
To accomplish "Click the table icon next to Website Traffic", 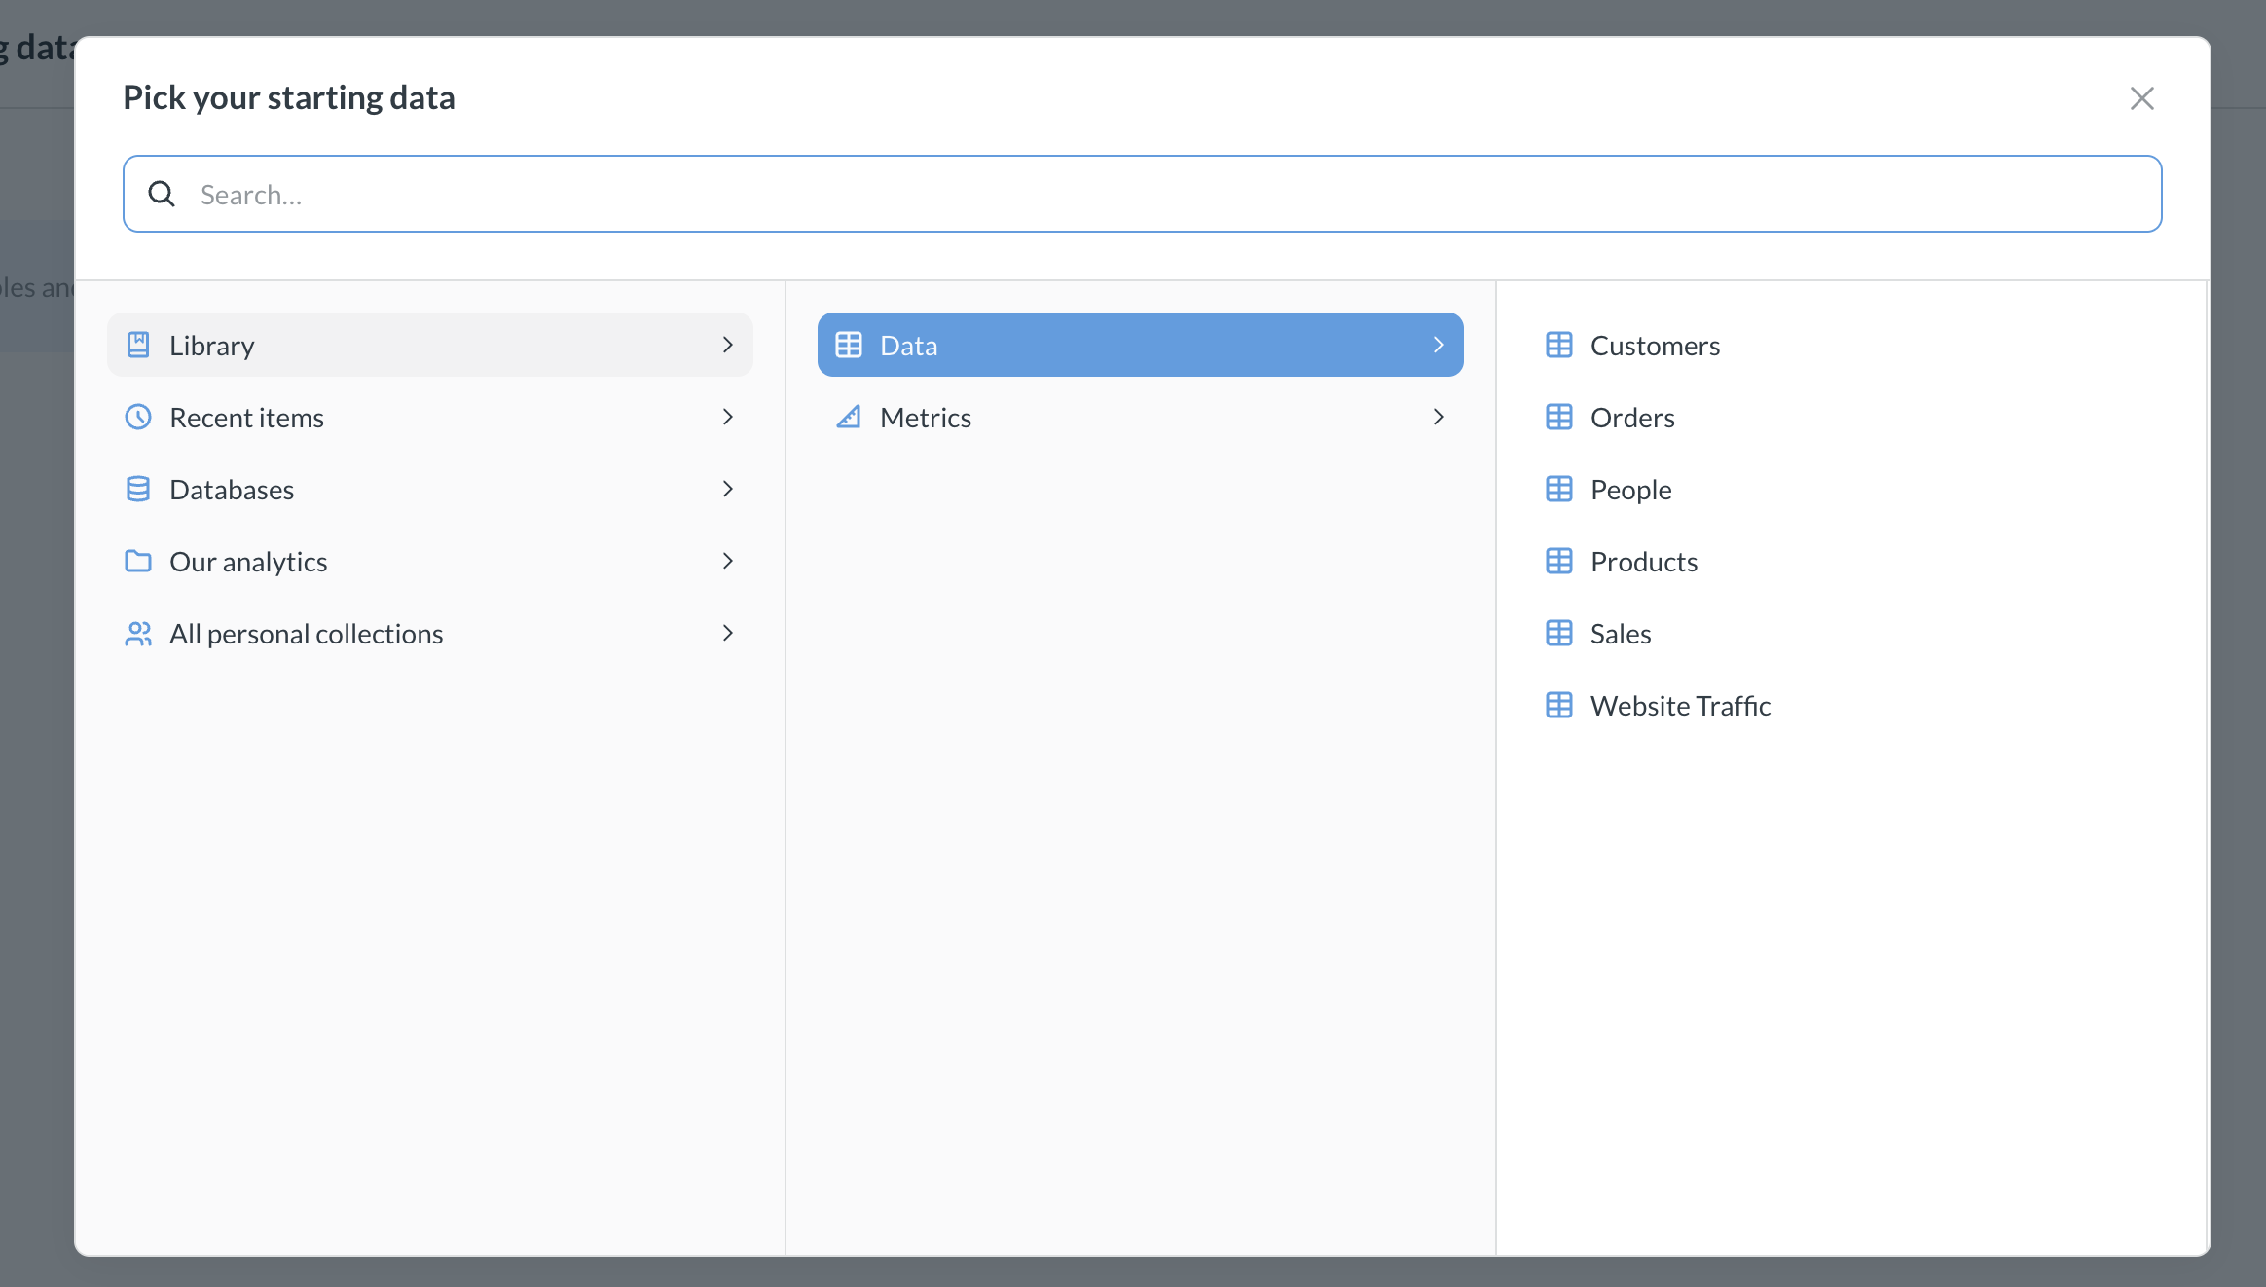I will [x=1559, y=705].
